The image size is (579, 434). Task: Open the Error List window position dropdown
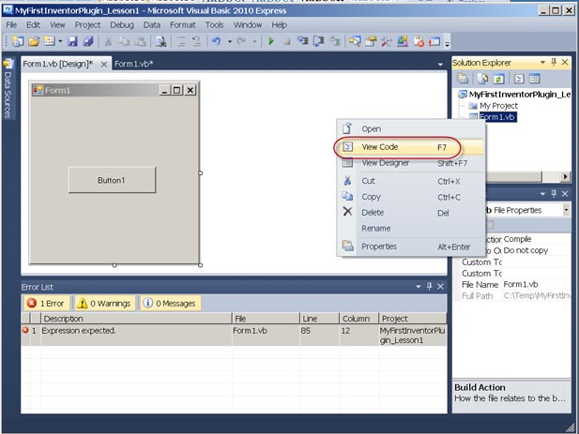[x=419, y=287]
